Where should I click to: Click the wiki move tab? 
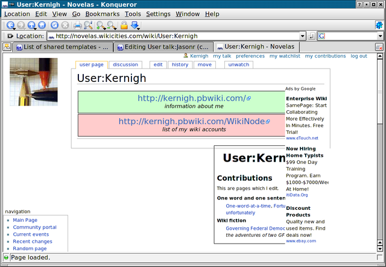[204, 64]
